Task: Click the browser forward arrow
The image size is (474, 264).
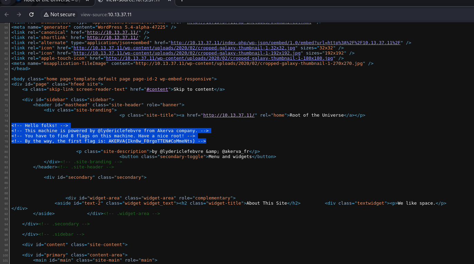Action: [x=19, y=14]
